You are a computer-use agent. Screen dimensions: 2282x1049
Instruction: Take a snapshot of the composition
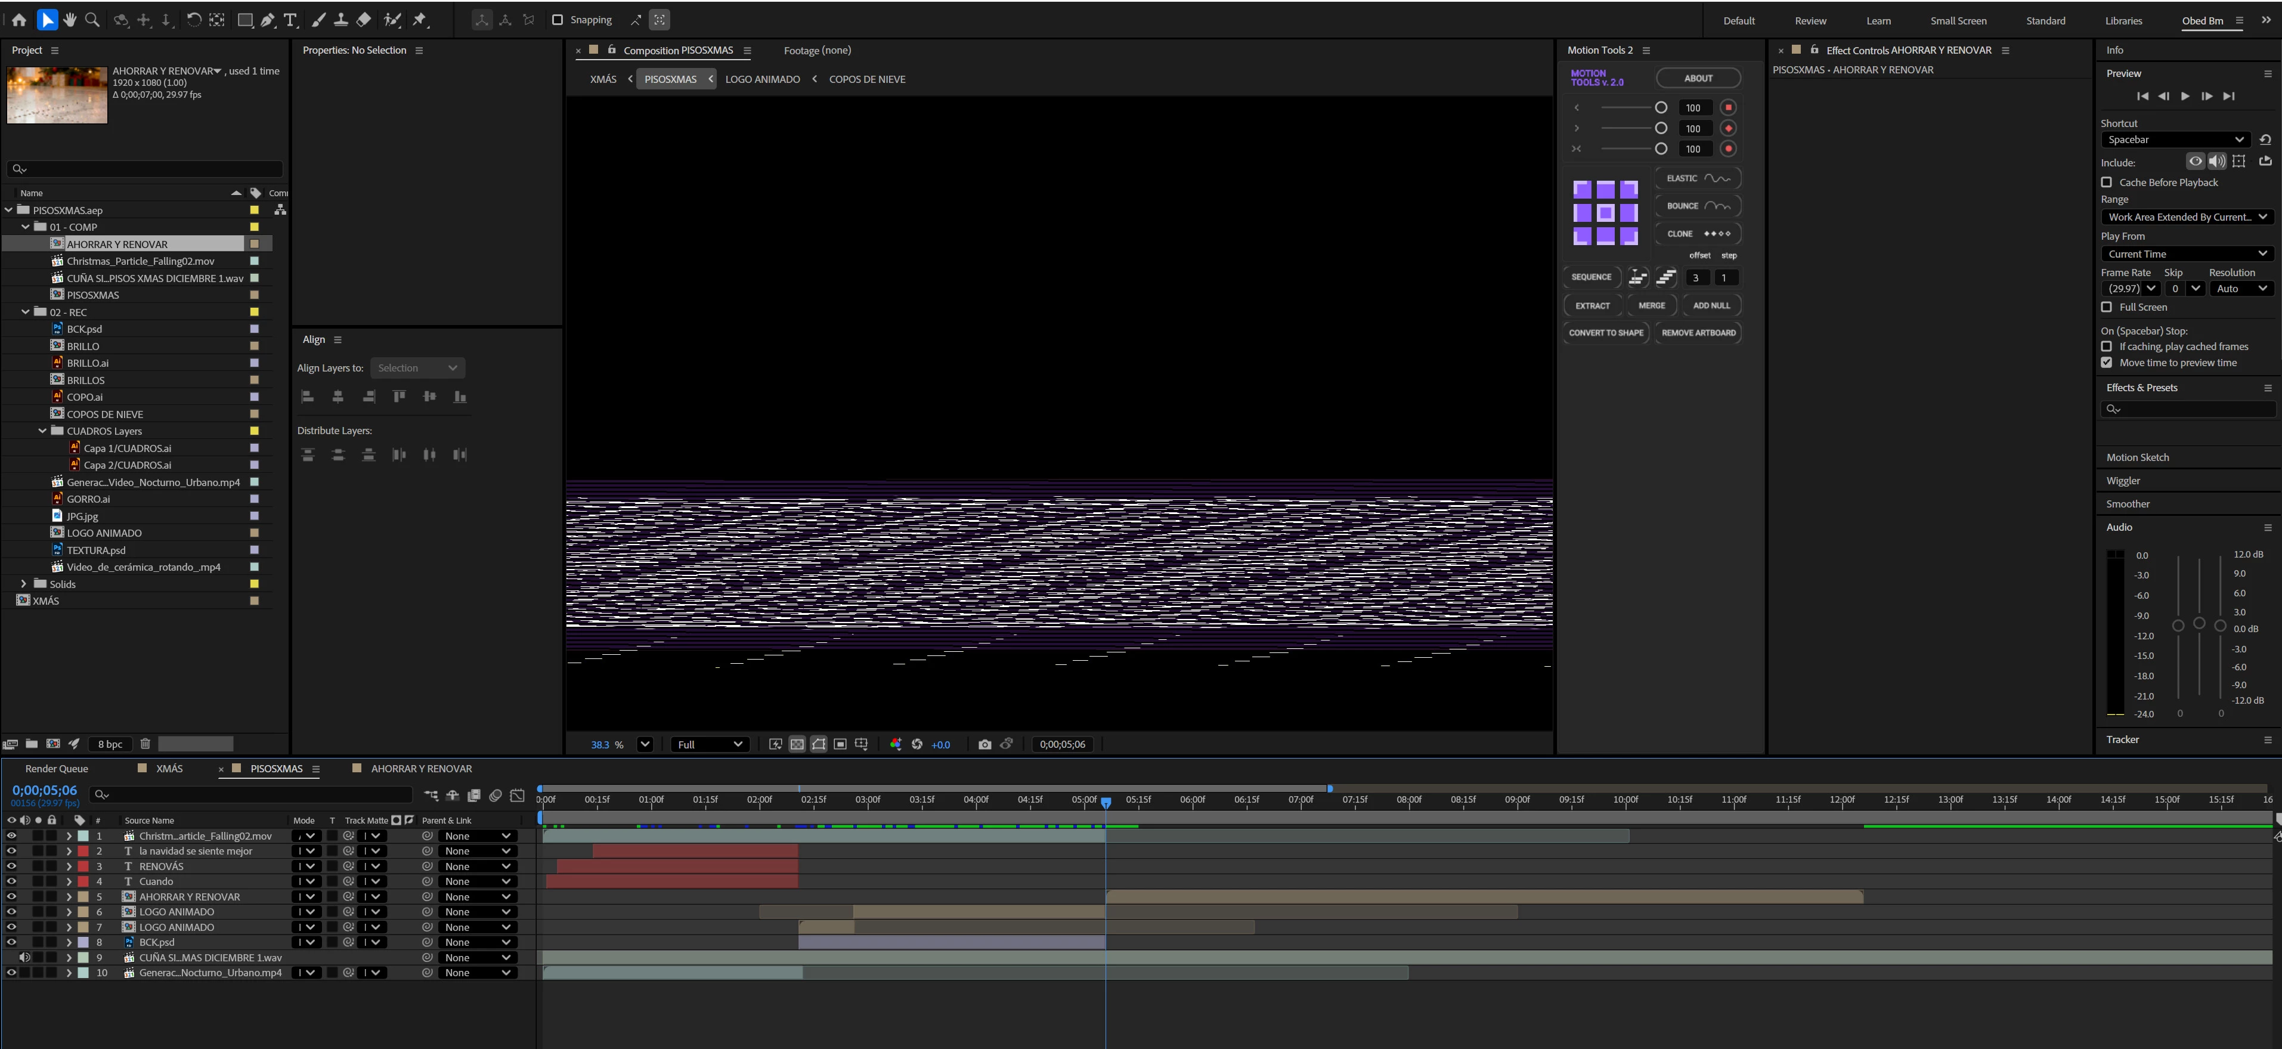(984, 744)
